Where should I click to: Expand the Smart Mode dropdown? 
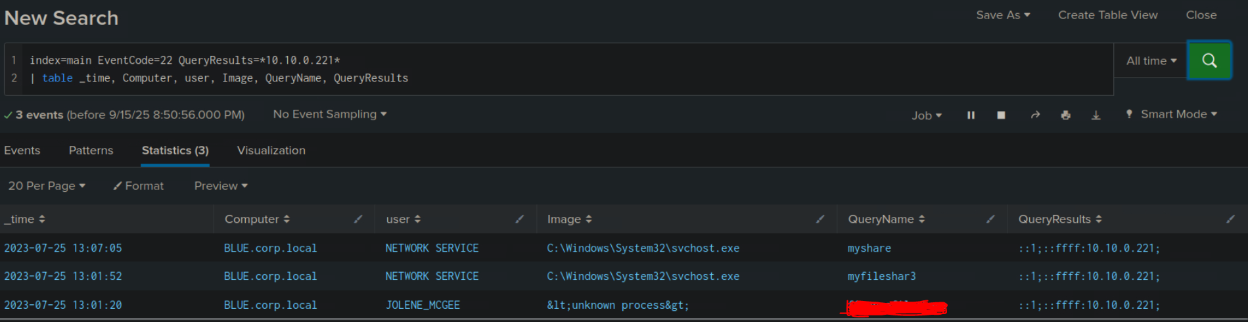[1178, 114]
